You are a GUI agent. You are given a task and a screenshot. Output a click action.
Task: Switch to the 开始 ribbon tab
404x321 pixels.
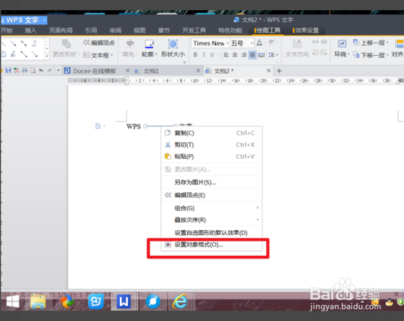(7, 30)
